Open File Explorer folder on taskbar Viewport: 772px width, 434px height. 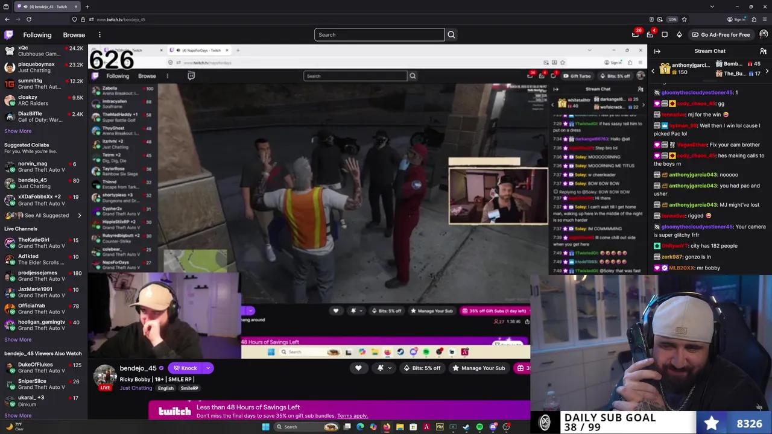[400, 427]
